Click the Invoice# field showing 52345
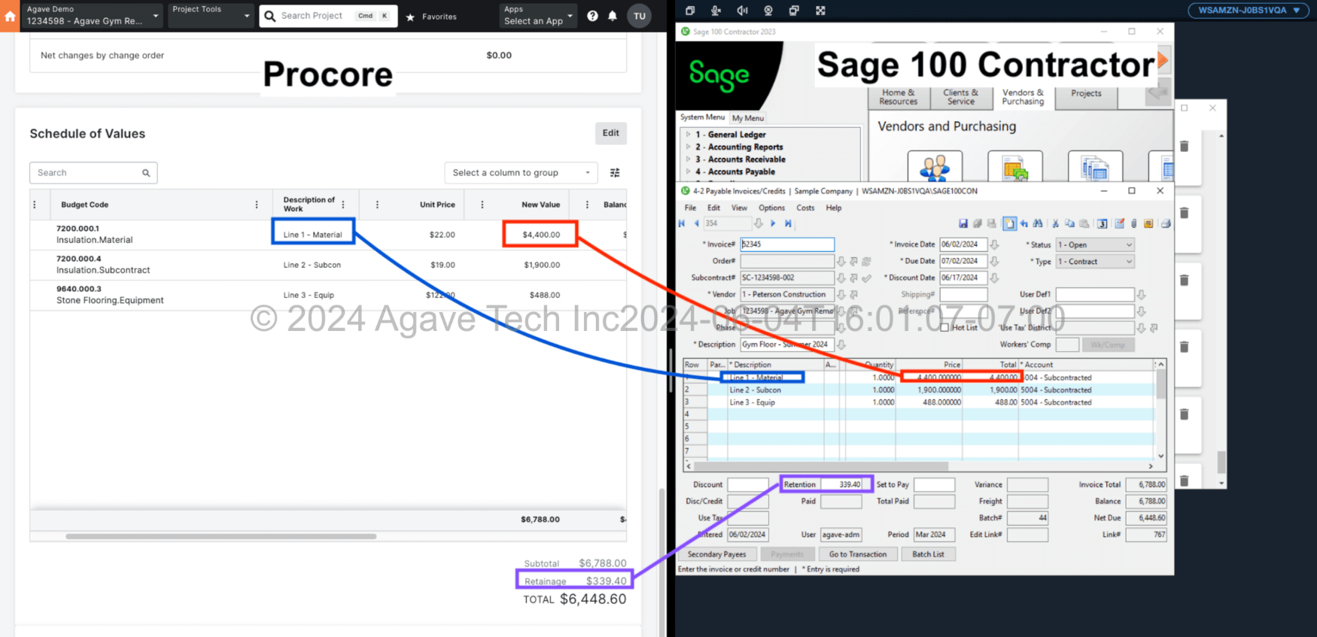Screen dimensions: 1317x637 click(x=787, y=244)
